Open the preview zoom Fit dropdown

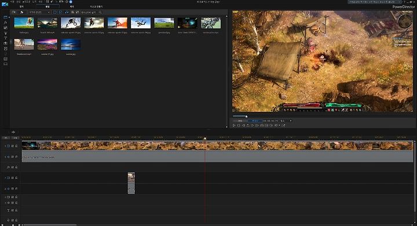point(286,121)
